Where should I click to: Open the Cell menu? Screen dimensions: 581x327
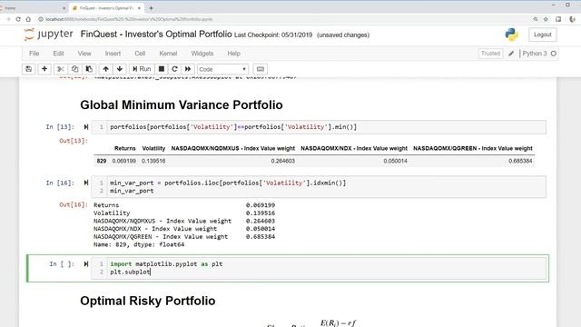pyautogui.click(x=140, y=54)
